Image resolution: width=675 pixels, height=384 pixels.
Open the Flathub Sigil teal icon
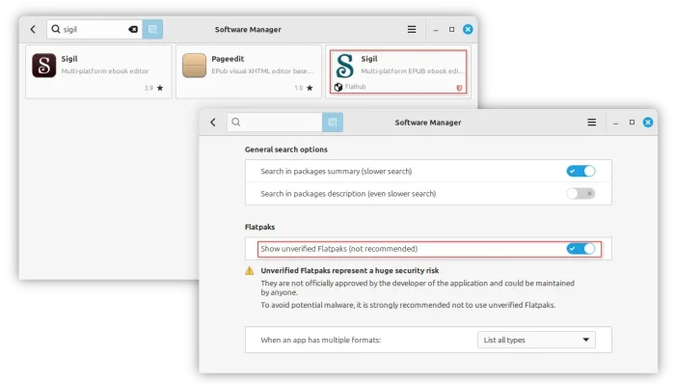[345, 66]
